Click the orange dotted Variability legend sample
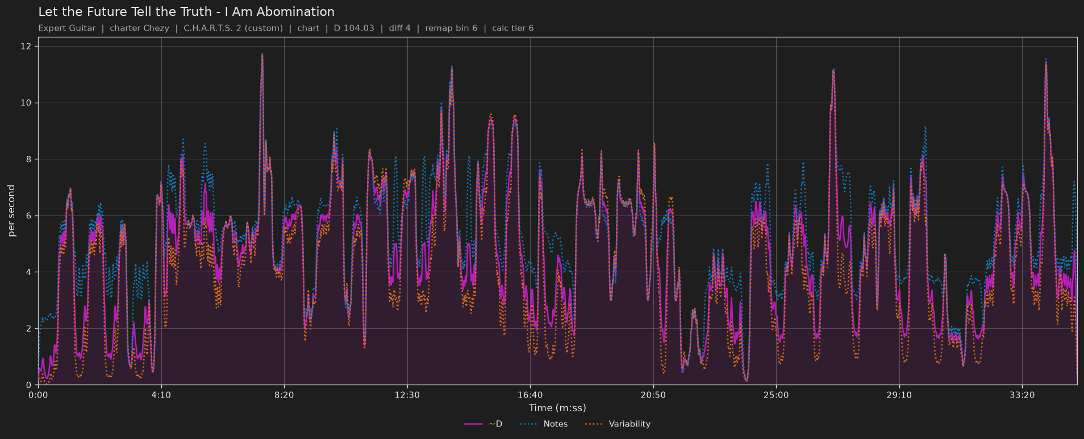This screenshot has height=439, width=1084. [x=594, y=424]
